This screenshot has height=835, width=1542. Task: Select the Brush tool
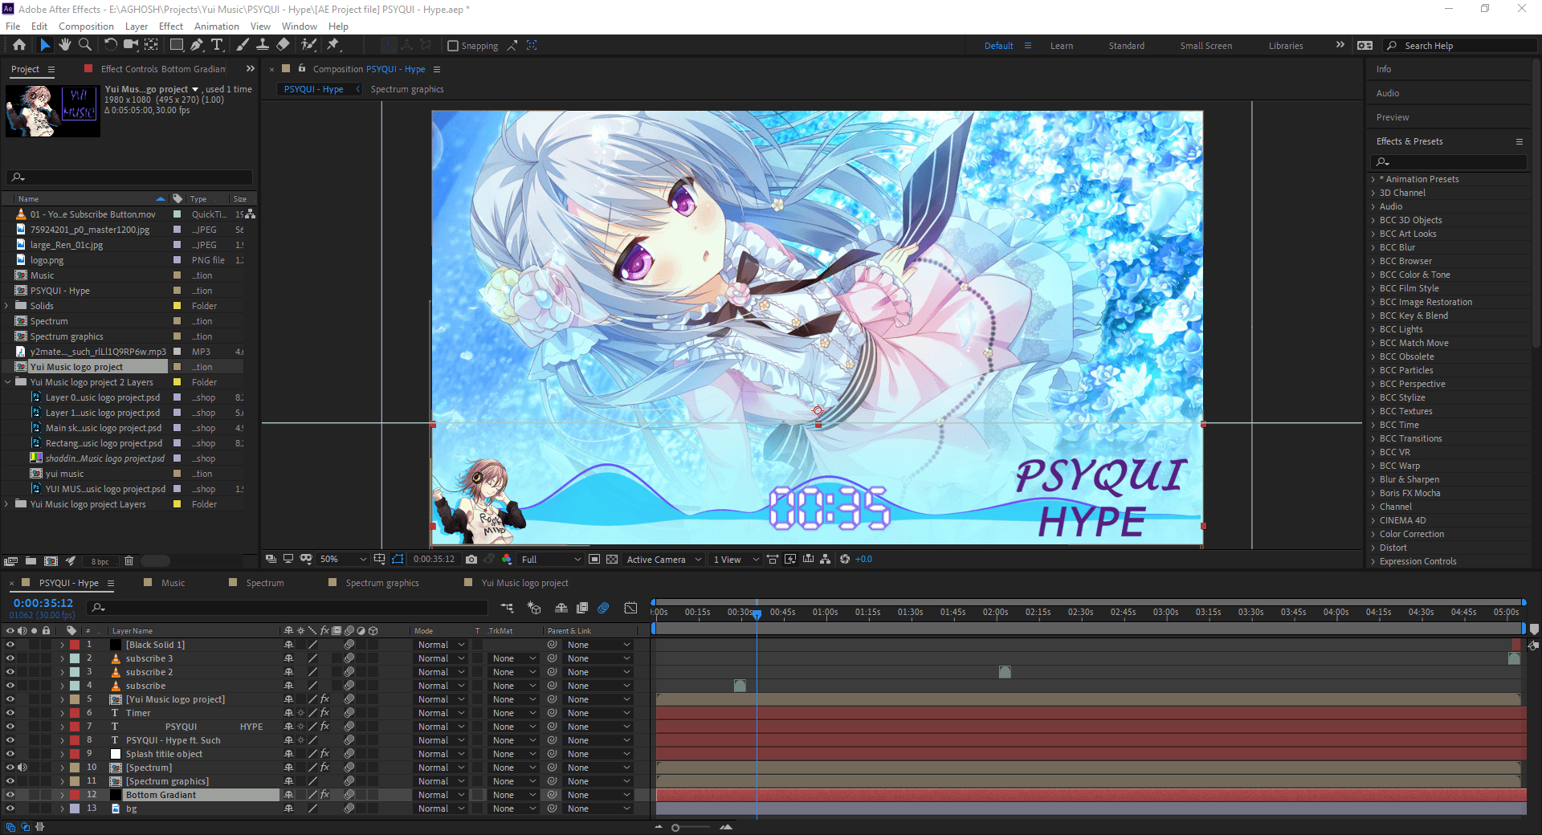tap(241, 46)
